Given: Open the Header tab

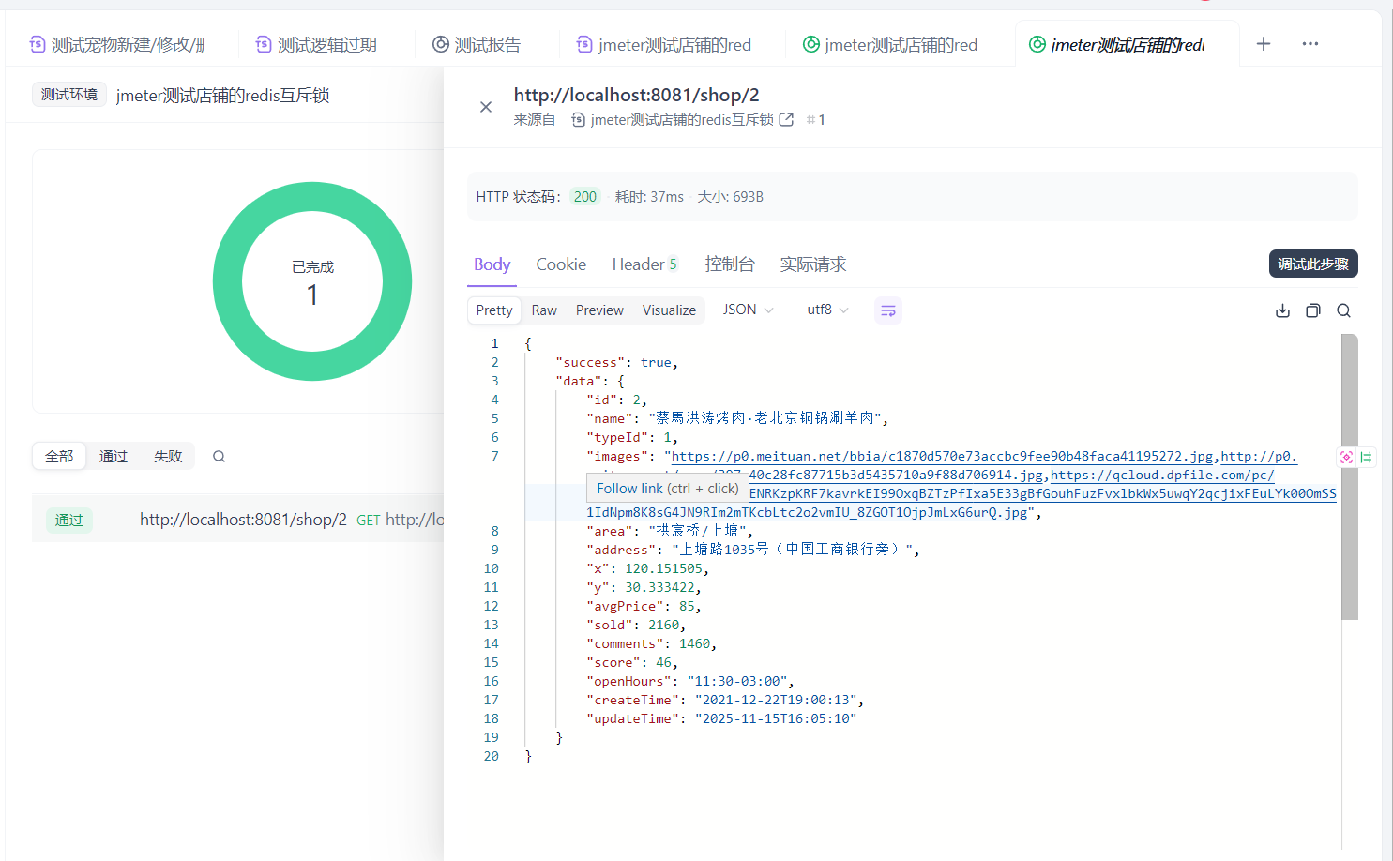Looking at the screenshot, I should point(644,264).
